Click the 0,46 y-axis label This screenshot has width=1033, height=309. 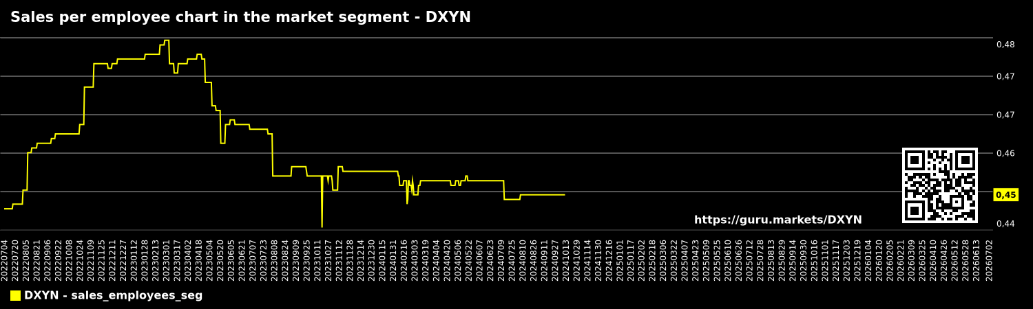pyautogui.click(x=1005, y=153)
